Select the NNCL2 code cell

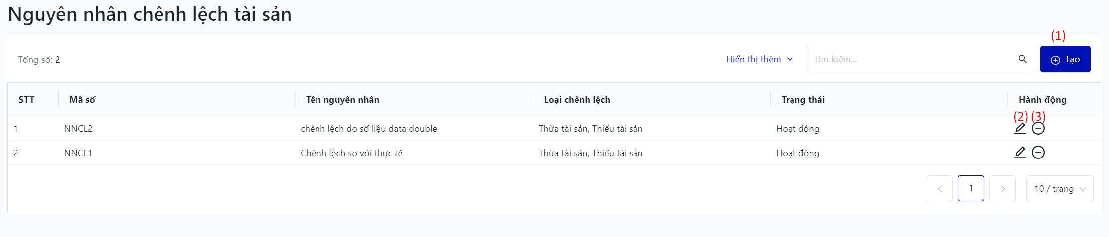tap(78, 129)
